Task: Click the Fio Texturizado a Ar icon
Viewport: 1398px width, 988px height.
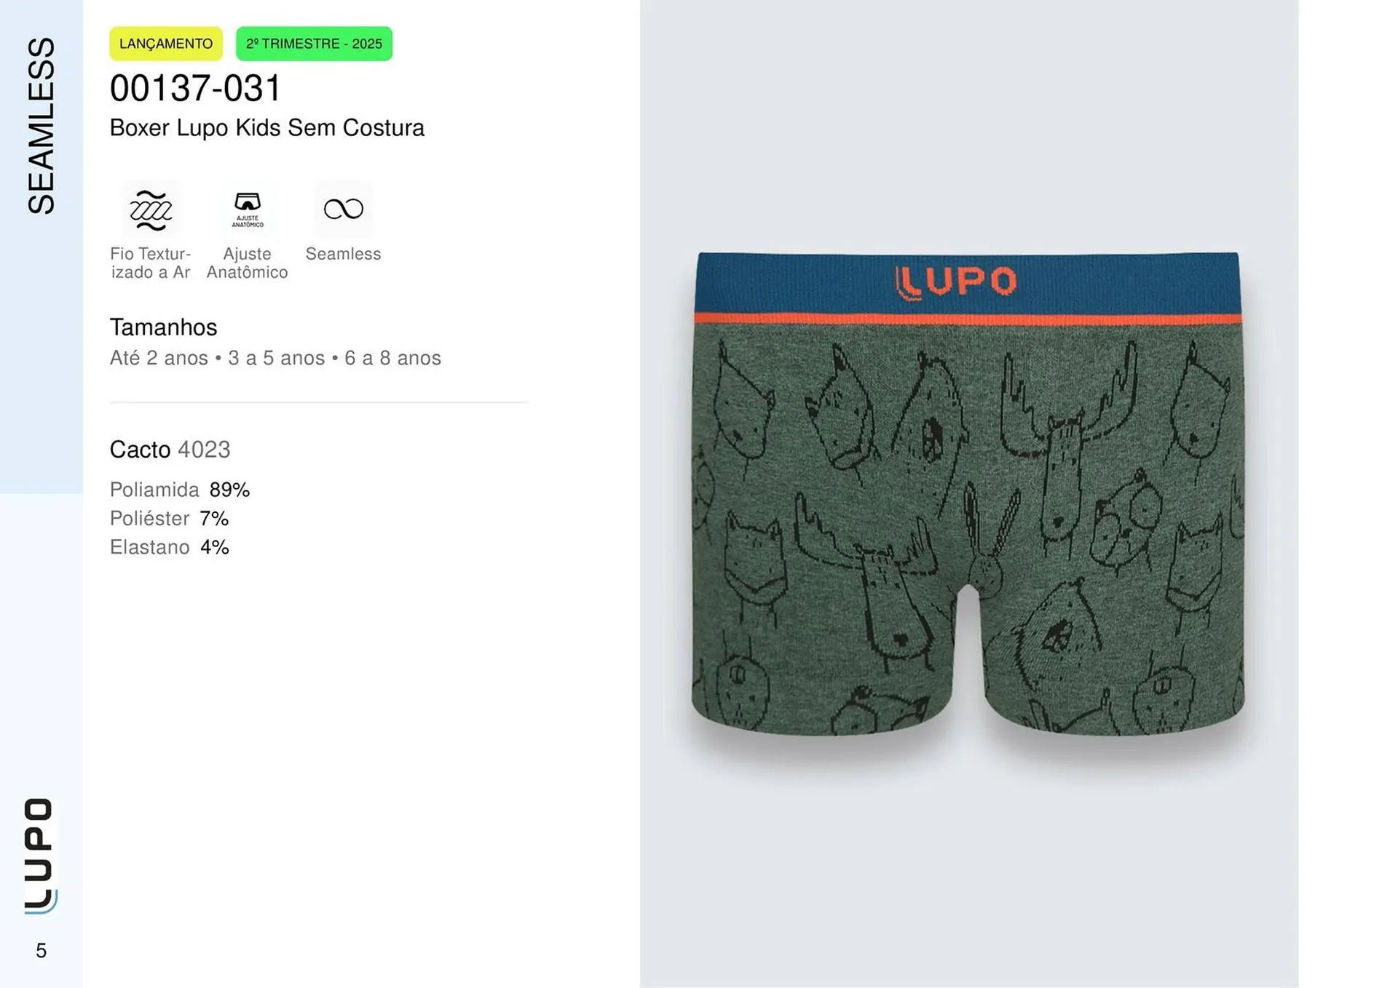Action: pos(151,210)
